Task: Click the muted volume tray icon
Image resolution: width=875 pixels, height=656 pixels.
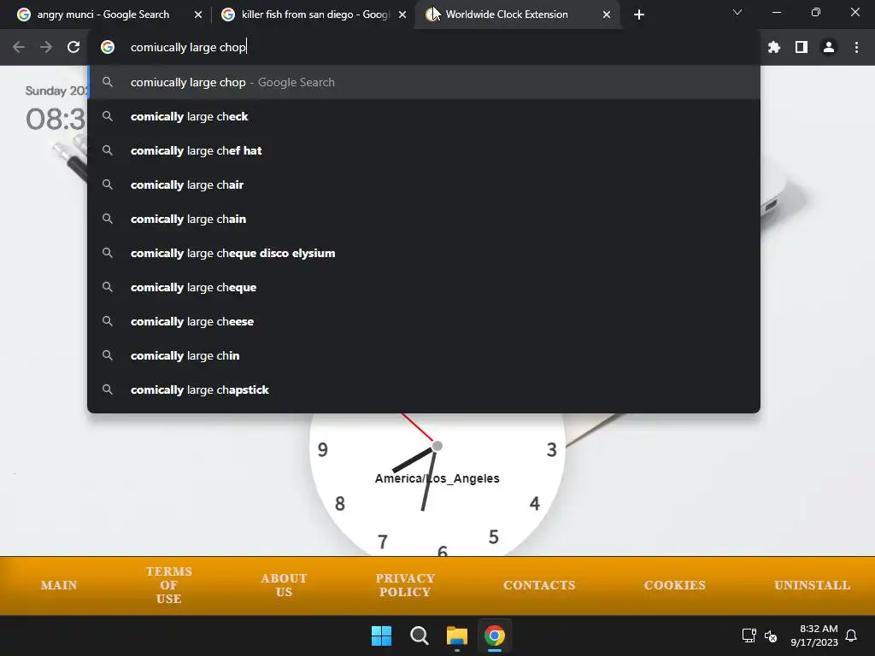Action: pos(771,635)
